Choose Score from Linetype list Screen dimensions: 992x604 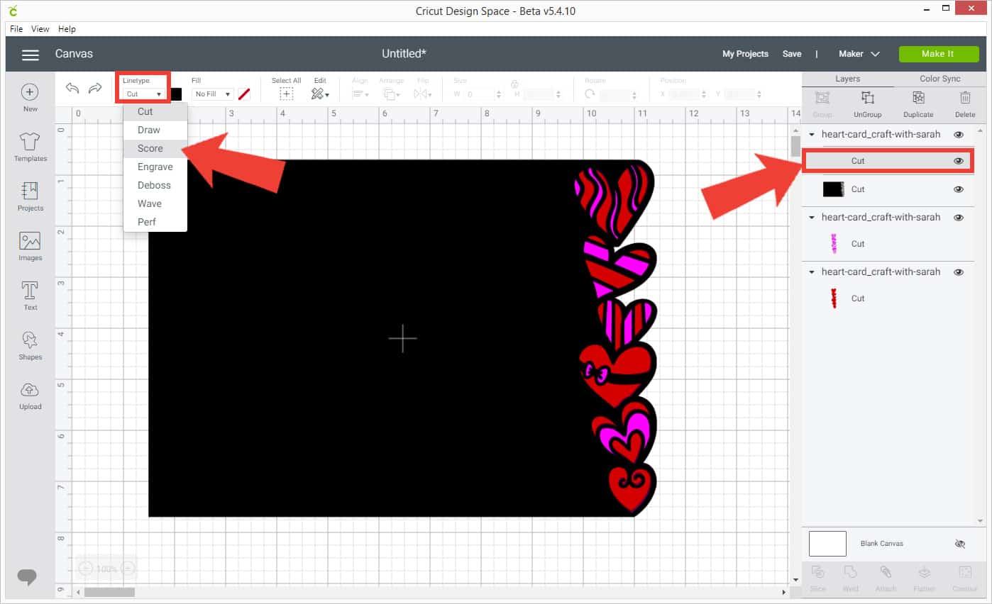pyautogui.click(x=155, y=148)
